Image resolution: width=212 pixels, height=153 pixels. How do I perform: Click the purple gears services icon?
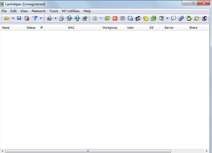point(181,18)
